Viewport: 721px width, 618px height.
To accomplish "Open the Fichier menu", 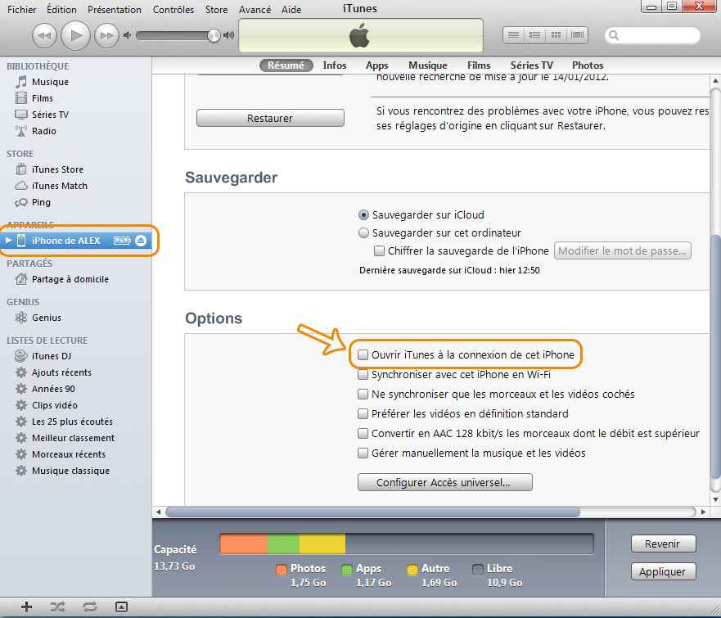I will click(21, 9).
